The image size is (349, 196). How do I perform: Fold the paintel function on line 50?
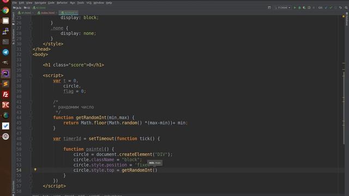pyautogui.click(x=31, y=149)
